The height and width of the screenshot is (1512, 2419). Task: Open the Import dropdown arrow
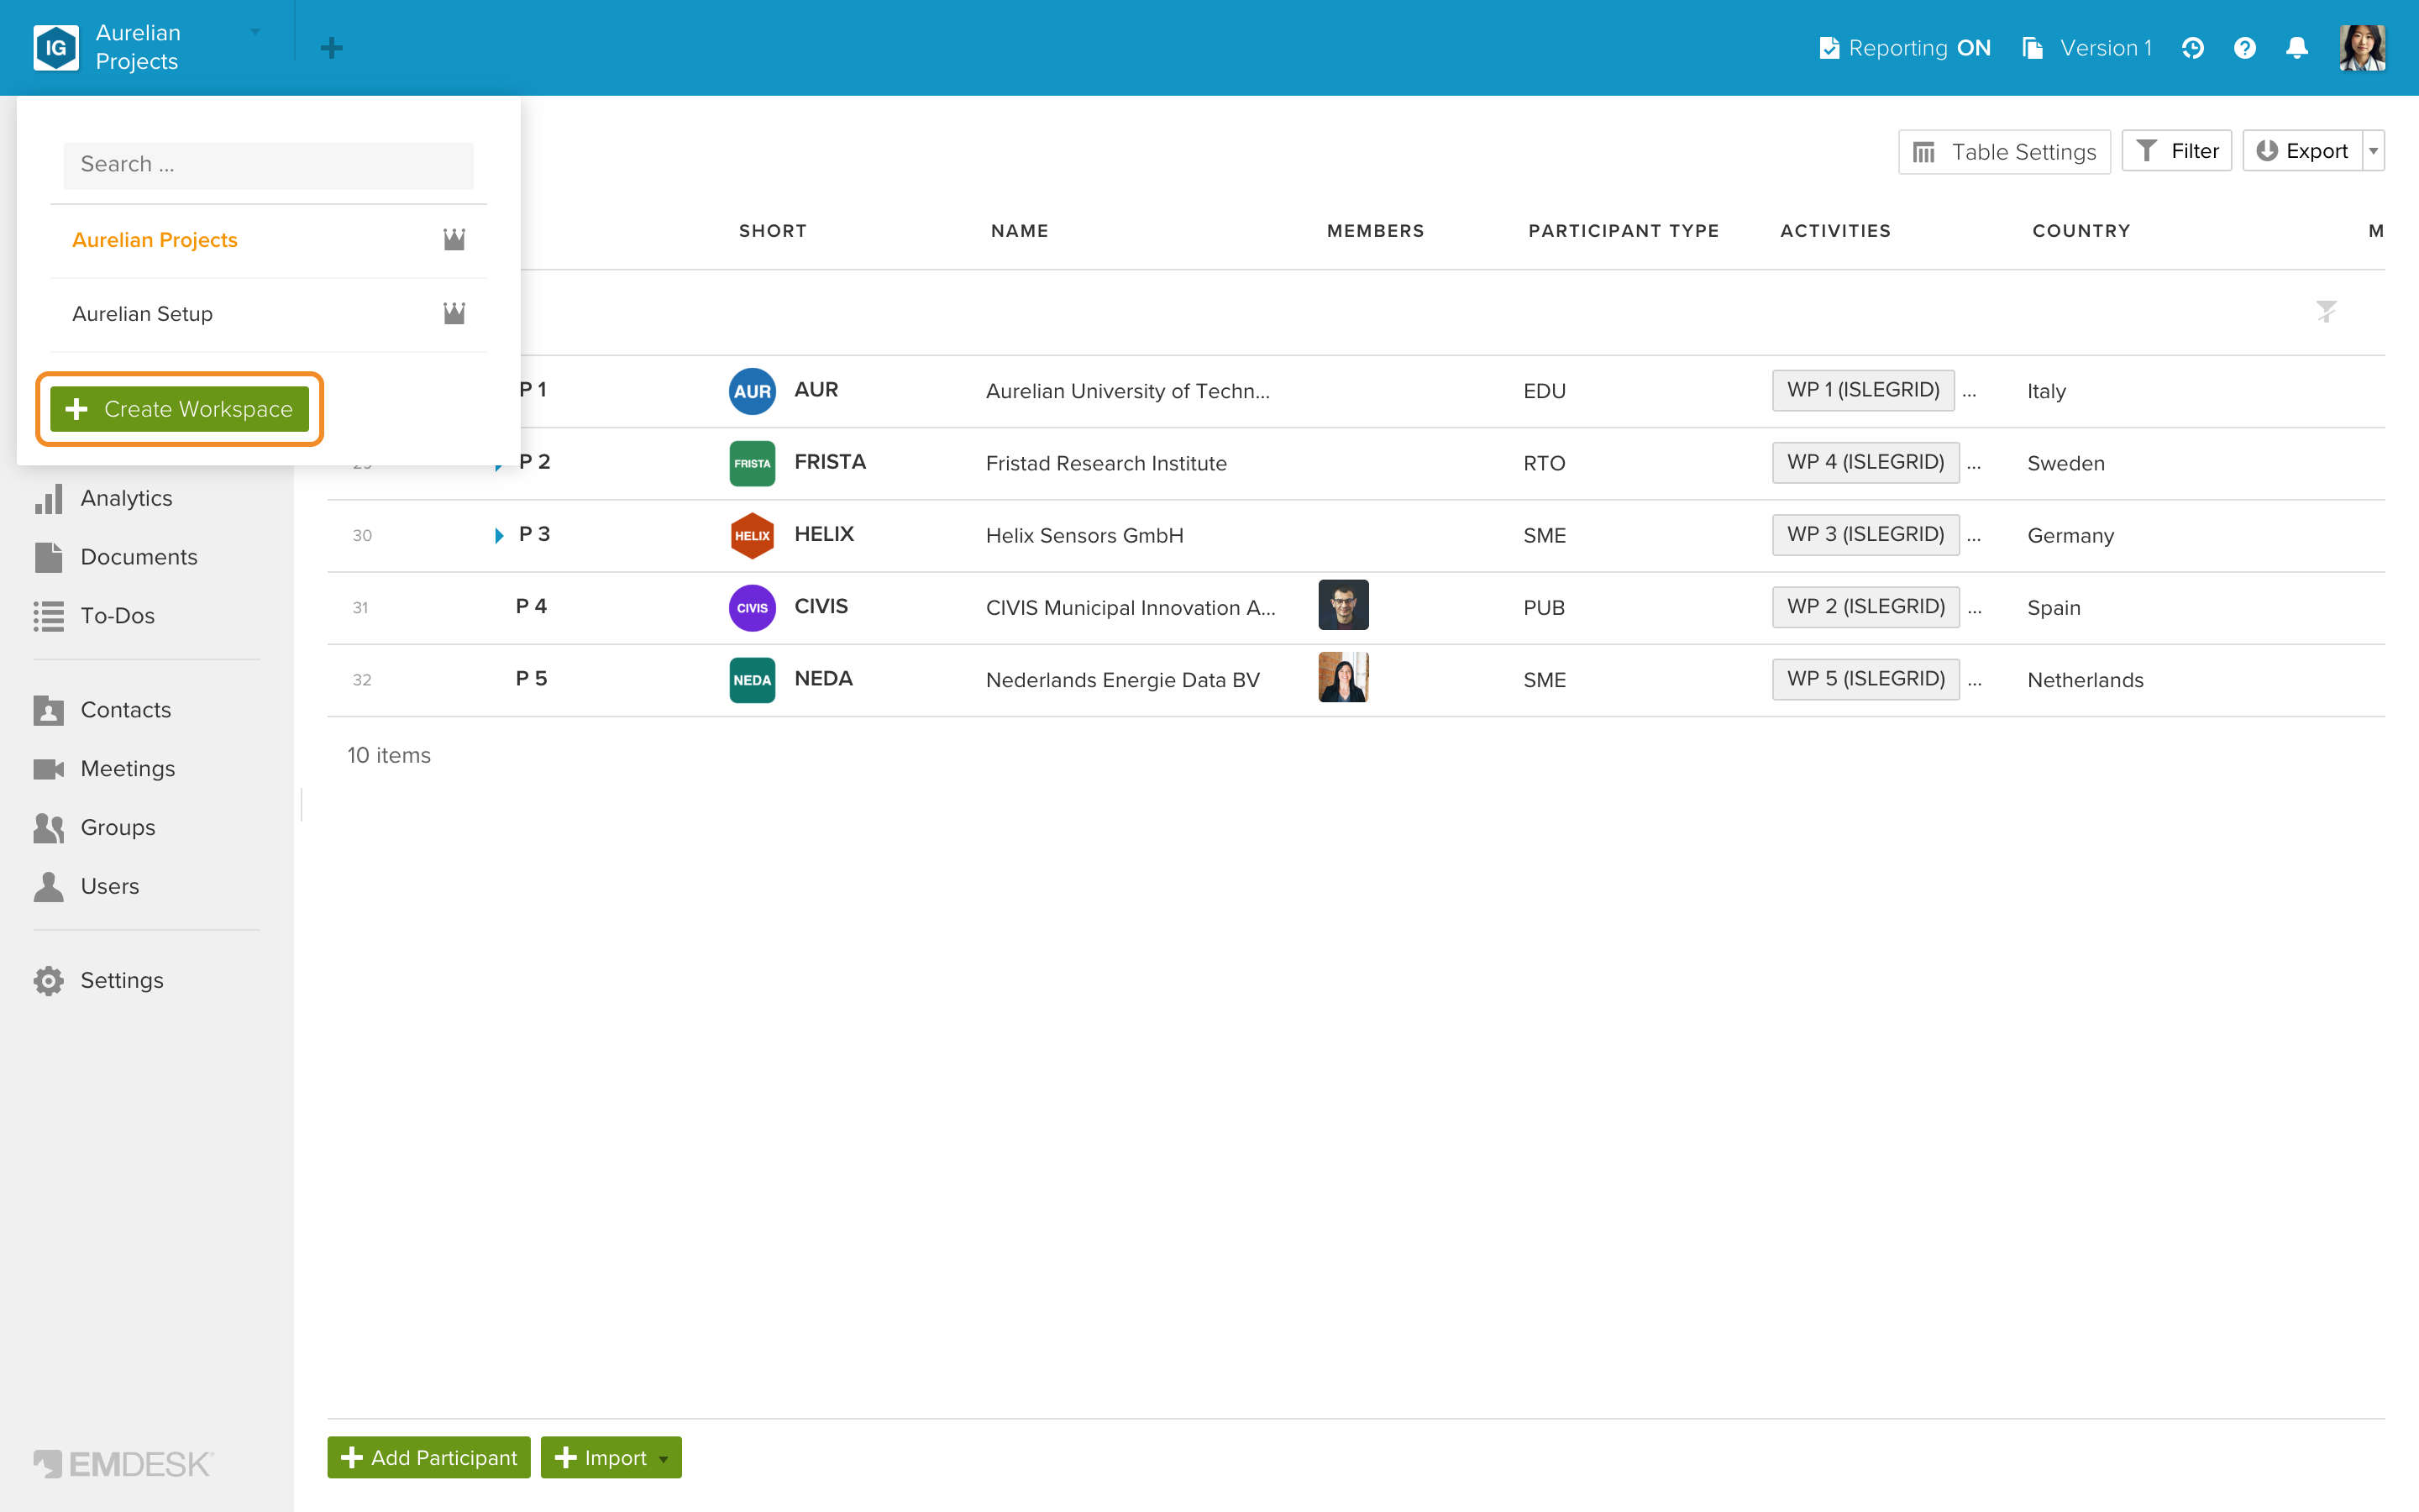tap(663, 1458)
